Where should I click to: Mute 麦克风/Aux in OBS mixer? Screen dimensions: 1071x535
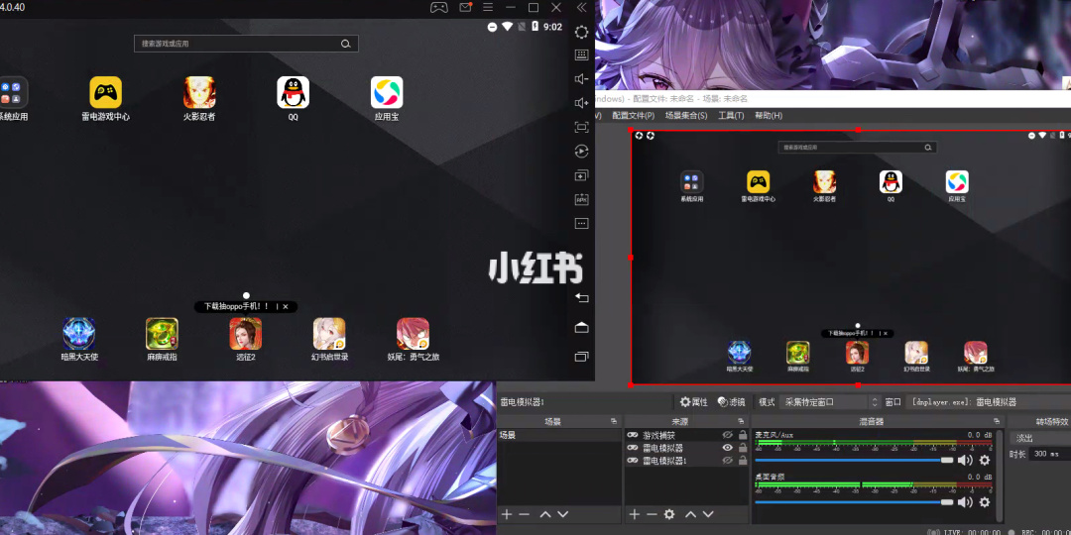click(x=965, y=460)
